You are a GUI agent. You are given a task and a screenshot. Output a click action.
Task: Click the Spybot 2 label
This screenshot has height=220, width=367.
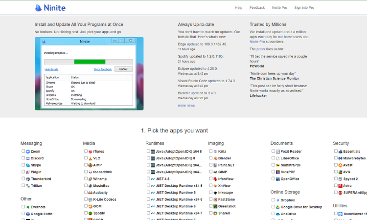pos(350,179)
